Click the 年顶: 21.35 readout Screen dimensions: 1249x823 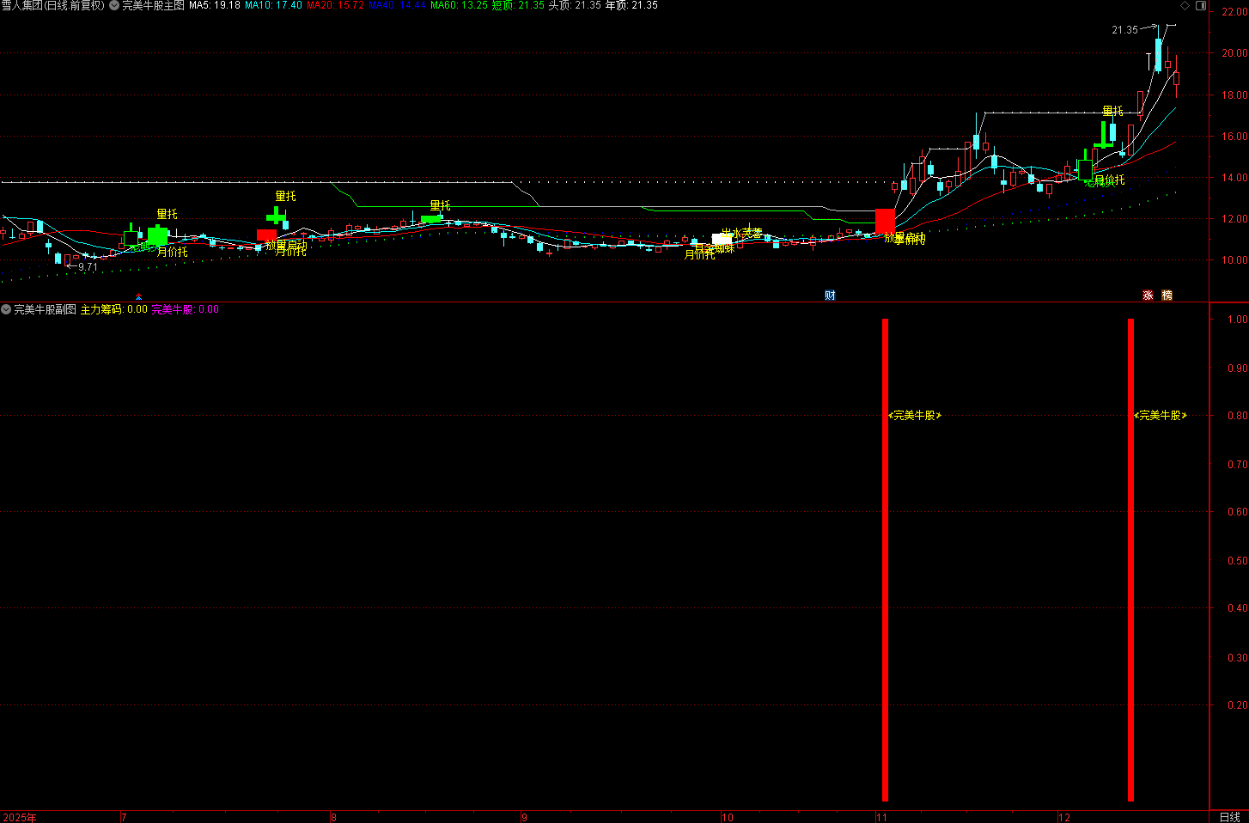(x=631, y=5)
